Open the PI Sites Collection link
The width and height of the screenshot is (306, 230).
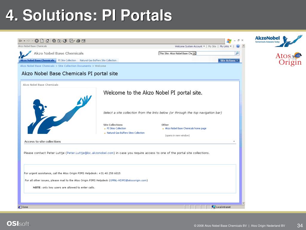click(x=116, y=128)
